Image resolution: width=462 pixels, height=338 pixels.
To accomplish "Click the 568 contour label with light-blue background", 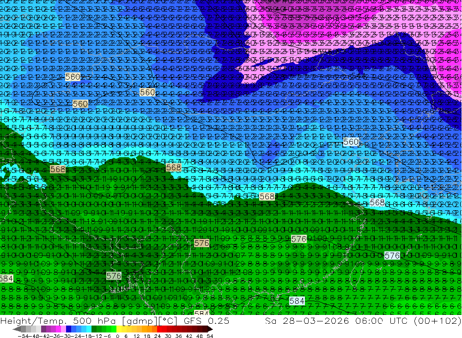I will pos(377,202).
